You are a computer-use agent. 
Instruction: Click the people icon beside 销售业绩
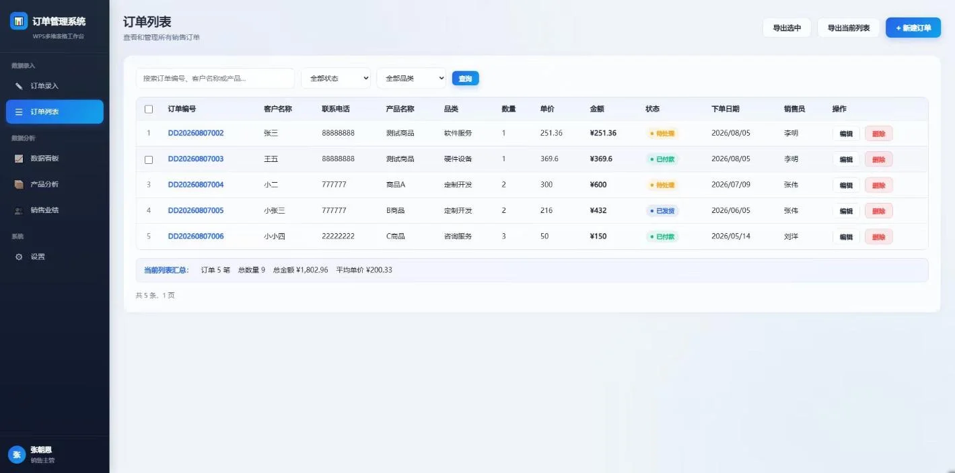coord(19,210)
